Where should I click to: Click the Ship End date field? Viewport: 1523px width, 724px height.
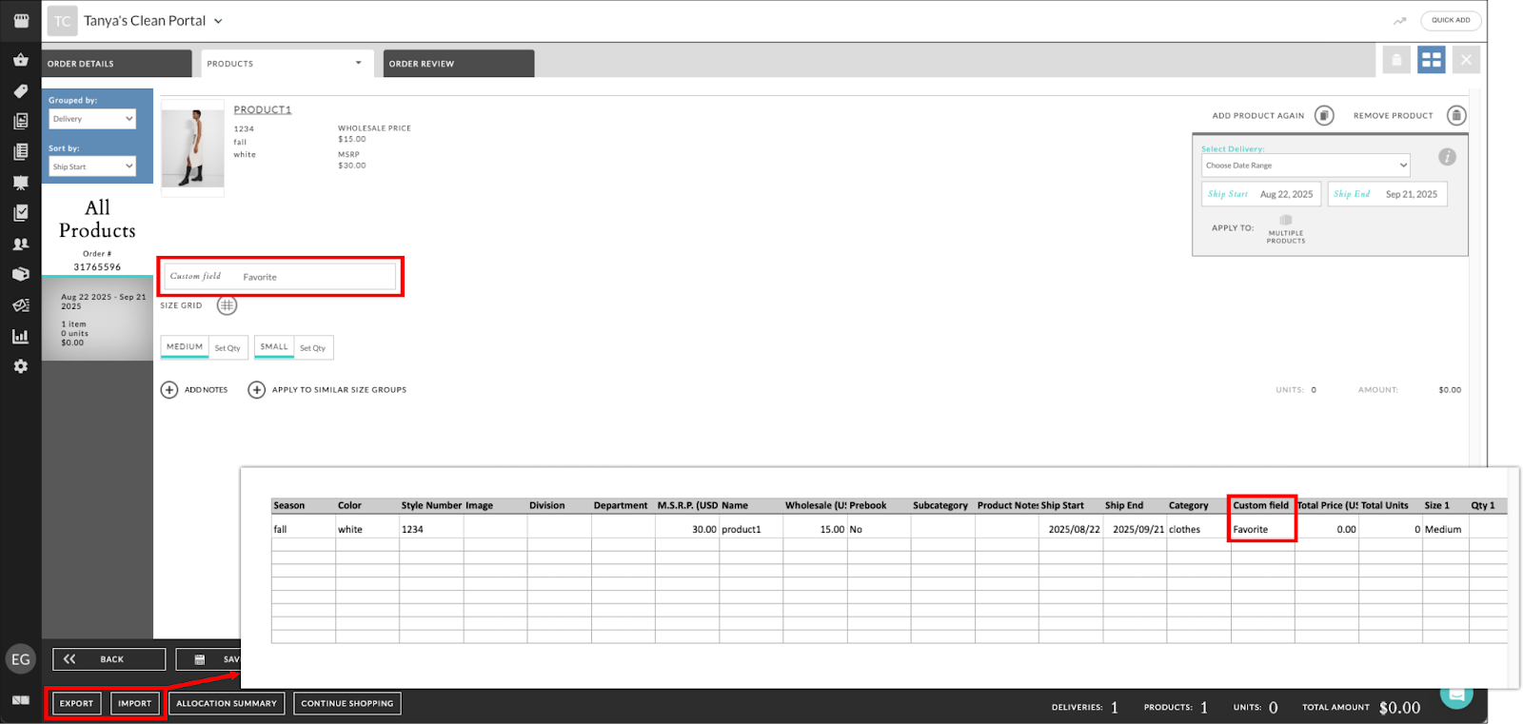[x=1387, y=194]
